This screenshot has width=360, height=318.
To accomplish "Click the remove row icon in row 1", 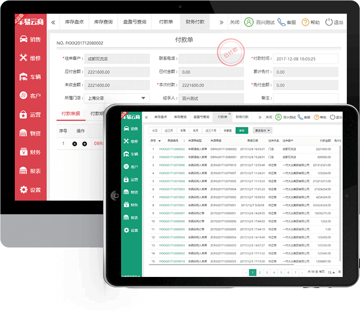I will pyautogui.click(x=75, y=143).
